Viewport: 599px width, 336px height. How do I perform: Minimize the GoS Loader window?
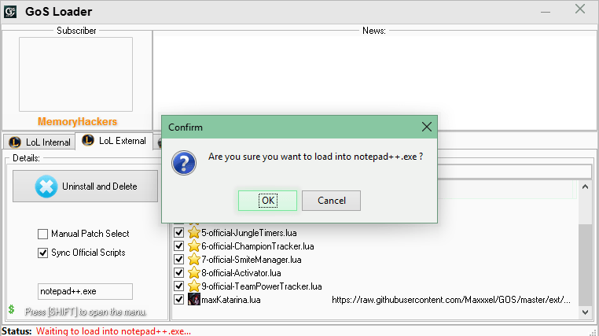pos(546,12)
